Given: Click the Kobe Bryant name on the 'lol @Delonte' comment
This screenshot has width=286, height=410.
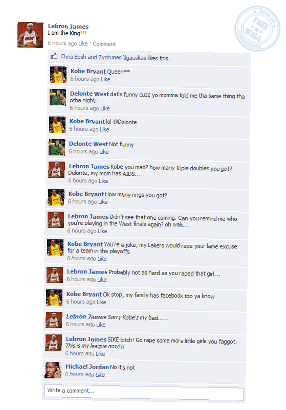Looking at the screenshot, I should (x=87, y=121).
